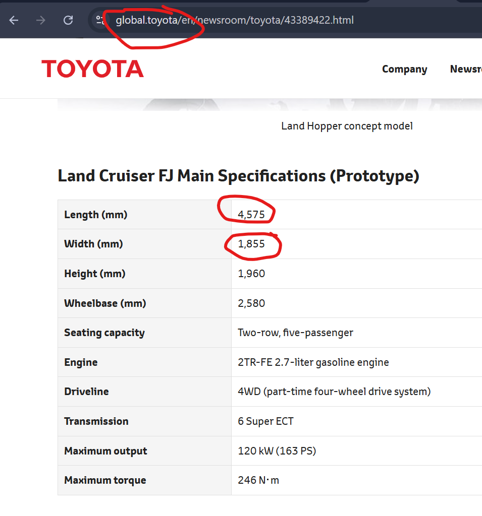Click the browser forward arrow
This screenshot has width=482, height=516.
(41, 20)
